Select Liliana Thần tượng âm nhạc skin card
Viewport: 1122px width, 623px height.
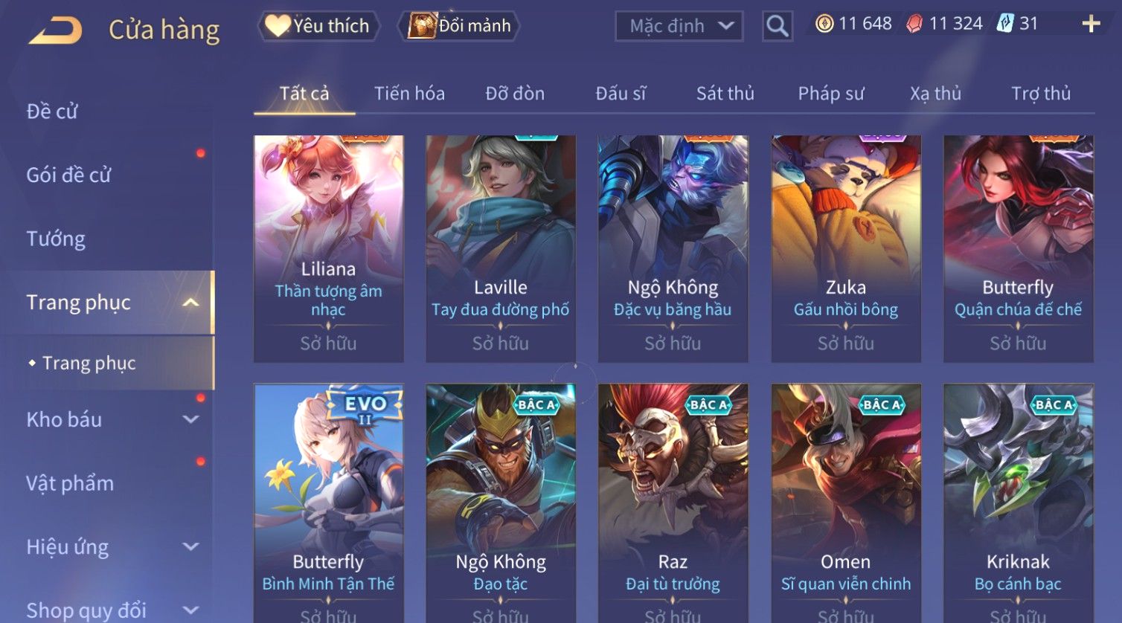pyautogui.click(x=328, y=248)
